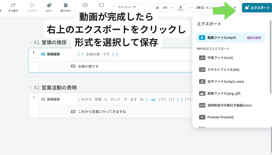The height and width of the screenshot is (155, 272).
Task: Click the export menu scrollbar
Action: pos(270,57)
